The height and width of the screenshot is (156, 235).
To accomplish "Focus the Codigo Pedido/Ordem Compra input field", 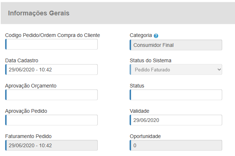I will 52,44.
